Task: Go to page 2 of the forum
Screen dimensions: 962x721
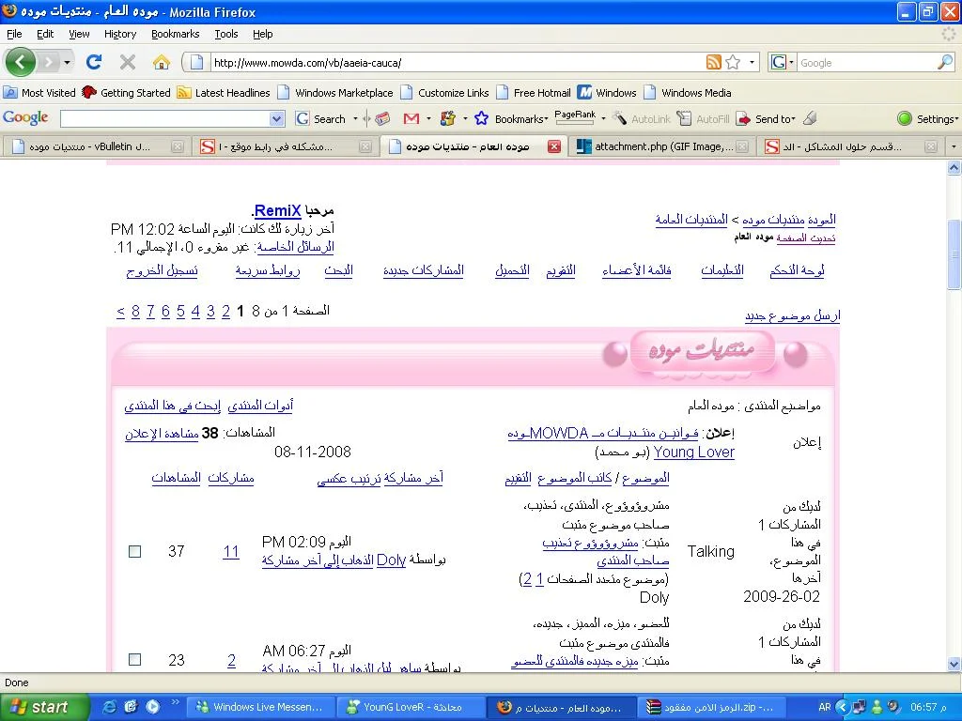Action: point(225,312)
